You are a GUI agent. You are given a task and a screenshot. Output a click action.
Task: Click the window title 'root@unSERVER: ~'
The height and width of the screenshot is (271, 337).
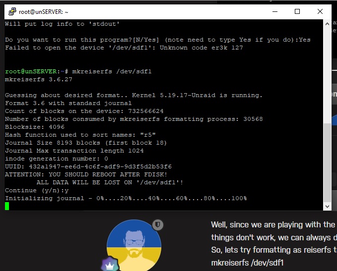44,11
